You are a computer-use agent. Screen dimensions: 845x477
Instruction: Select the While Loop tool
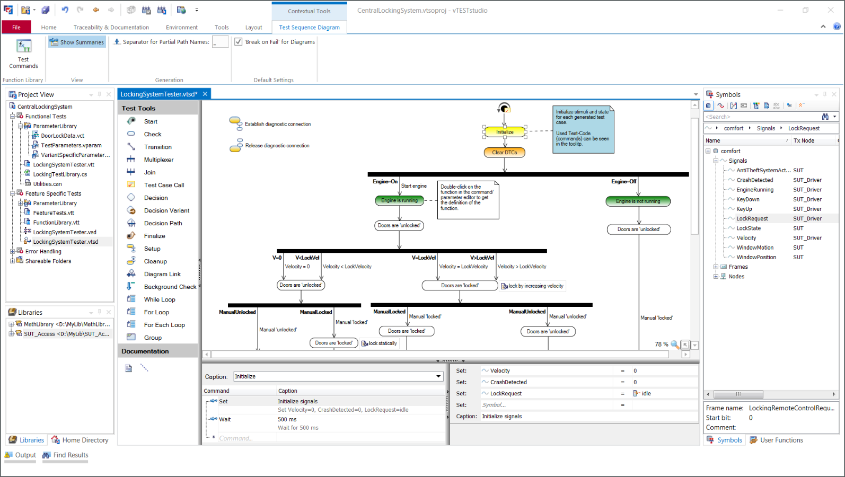click(159, 299)
